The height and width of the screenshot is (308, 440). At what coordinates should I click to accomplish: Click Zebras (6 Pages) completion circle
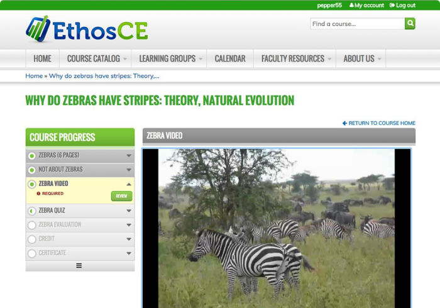click(32, 156)
